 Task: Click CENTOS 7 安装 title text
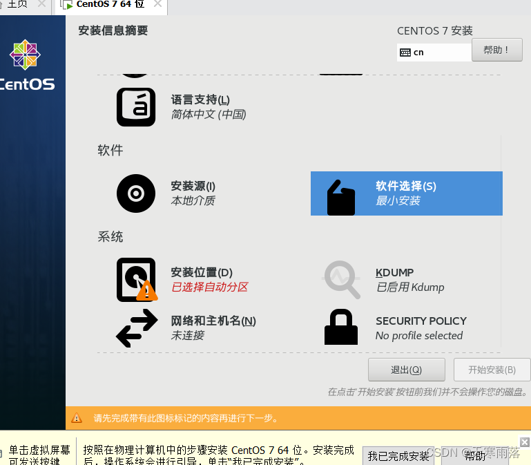click(435, 31)
